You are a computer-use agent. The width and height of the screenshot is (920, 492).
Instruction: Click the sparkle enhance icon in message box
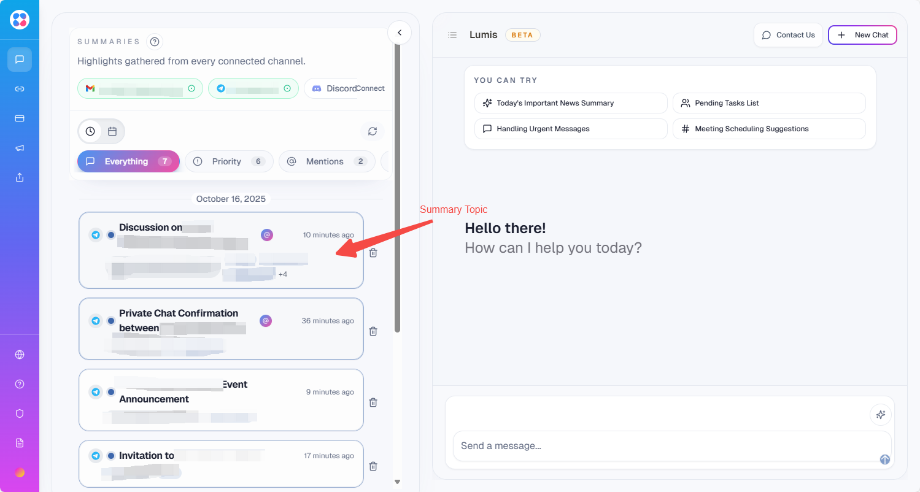click(880, 415)
